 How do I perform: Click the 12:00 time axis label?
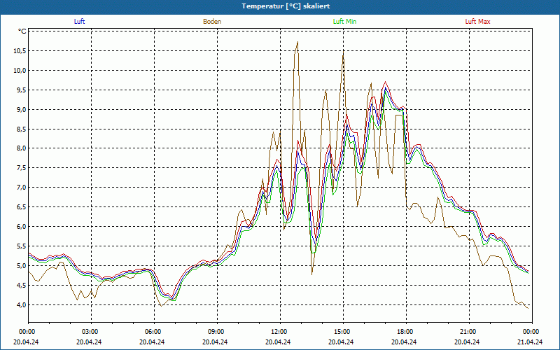280,332
